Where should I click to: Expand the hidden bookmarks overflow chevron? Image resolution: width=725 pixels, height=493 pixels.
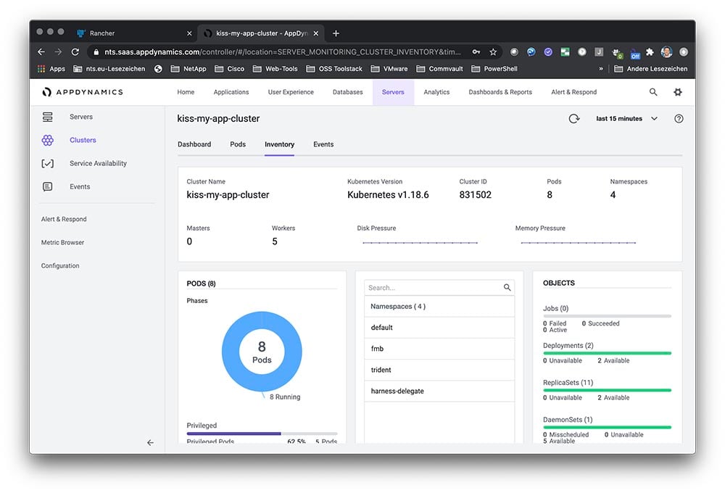click(600, 69)
